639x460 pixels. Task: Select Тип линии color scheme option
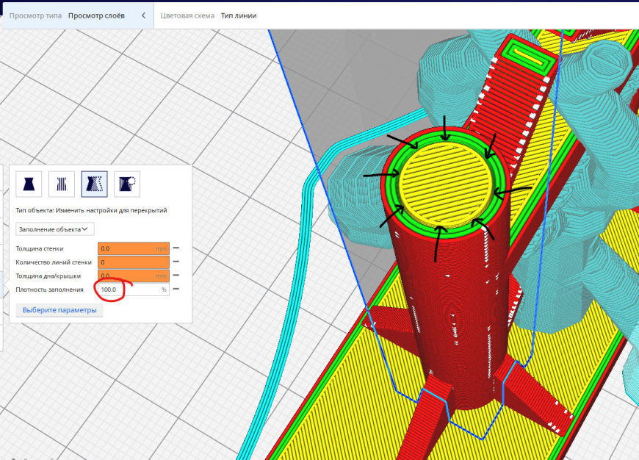pyautogui.click(x=239, y=15)
